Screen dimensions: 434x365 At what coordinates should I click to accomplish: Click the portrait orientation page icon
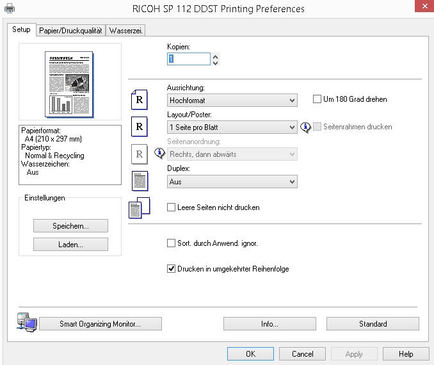point(139,100)
